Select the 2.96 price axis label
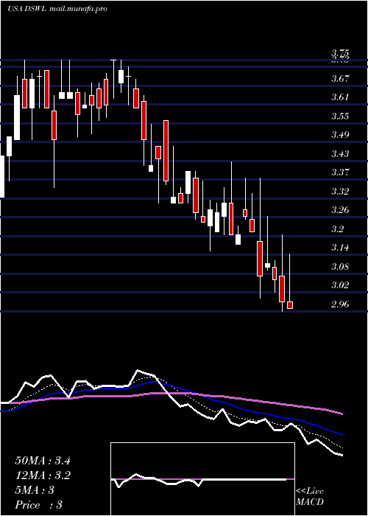 (x=340, y=304)
